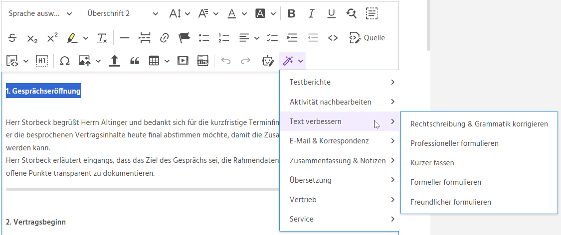Image resolution: width=561 pixels, height=235 pixels.
Task: Click the insert table icon
Action: point(154,61)
